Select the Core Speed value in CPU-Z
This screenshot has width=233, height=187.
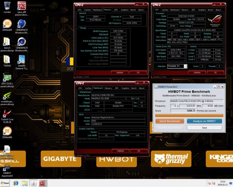pyautogui.click(x=176, y=50)
